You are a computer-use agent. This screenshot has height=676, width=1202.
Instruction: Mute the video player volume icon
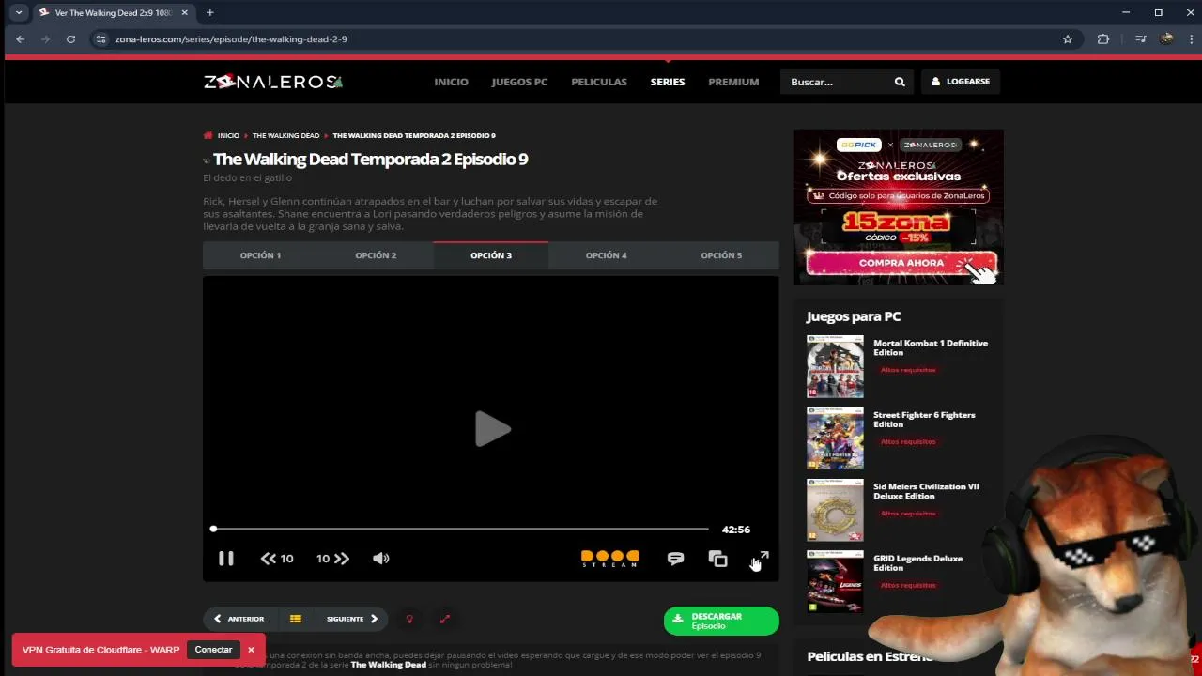(380, 559)
